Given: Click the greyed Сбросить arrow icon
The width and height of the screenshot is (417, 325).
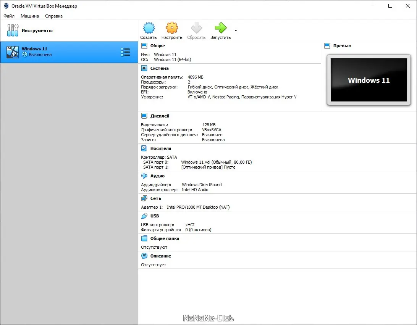Looking at the screenshot, I should [x=196, y=27].
